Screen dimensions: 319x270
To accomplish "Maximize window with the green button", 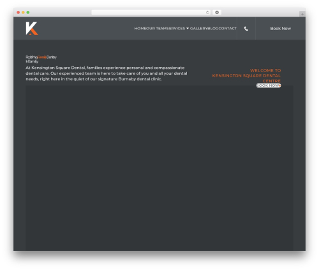I will [28, 13].
